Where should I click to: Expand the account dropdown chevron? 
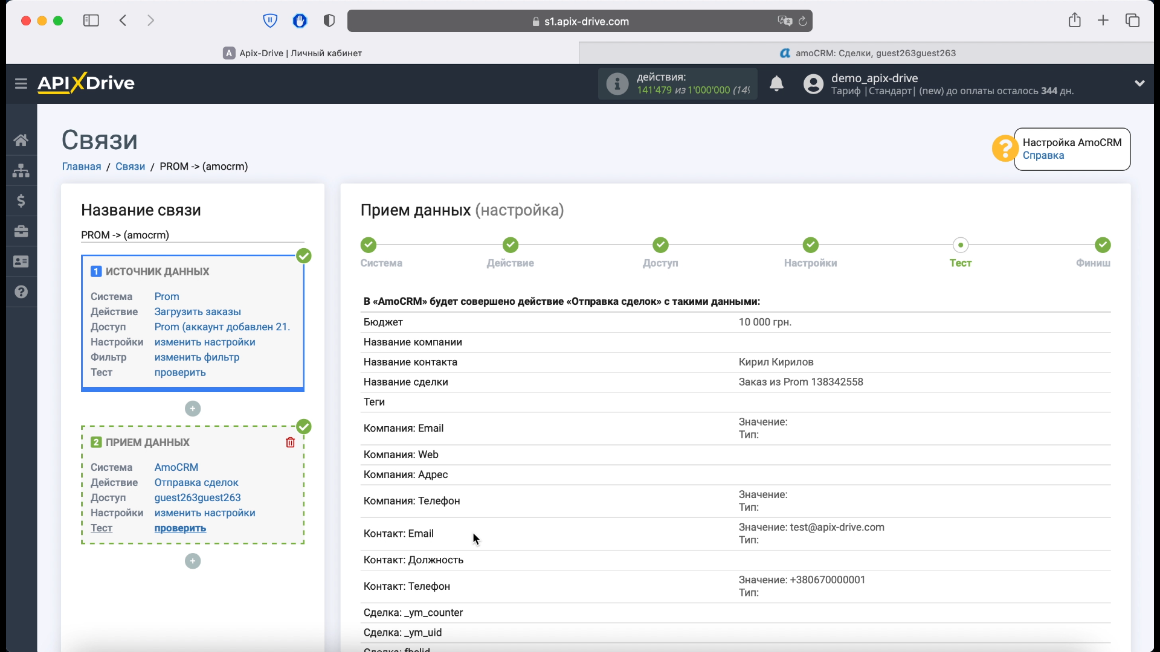coord(1139,83)
